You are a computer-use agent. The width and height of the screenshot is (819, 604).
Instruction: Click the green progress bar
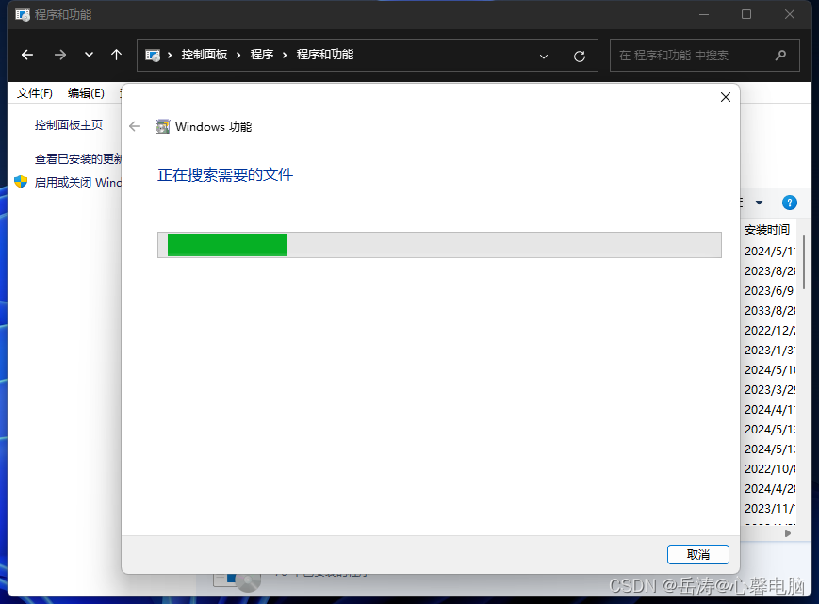coord(227,245)
